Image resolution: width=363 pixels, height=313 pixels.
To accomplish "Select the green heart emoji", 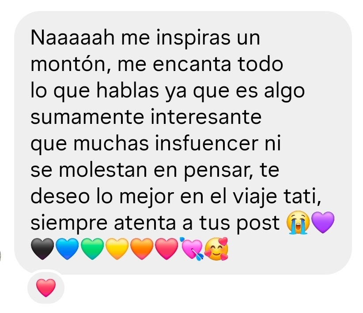I will (92, 249).
